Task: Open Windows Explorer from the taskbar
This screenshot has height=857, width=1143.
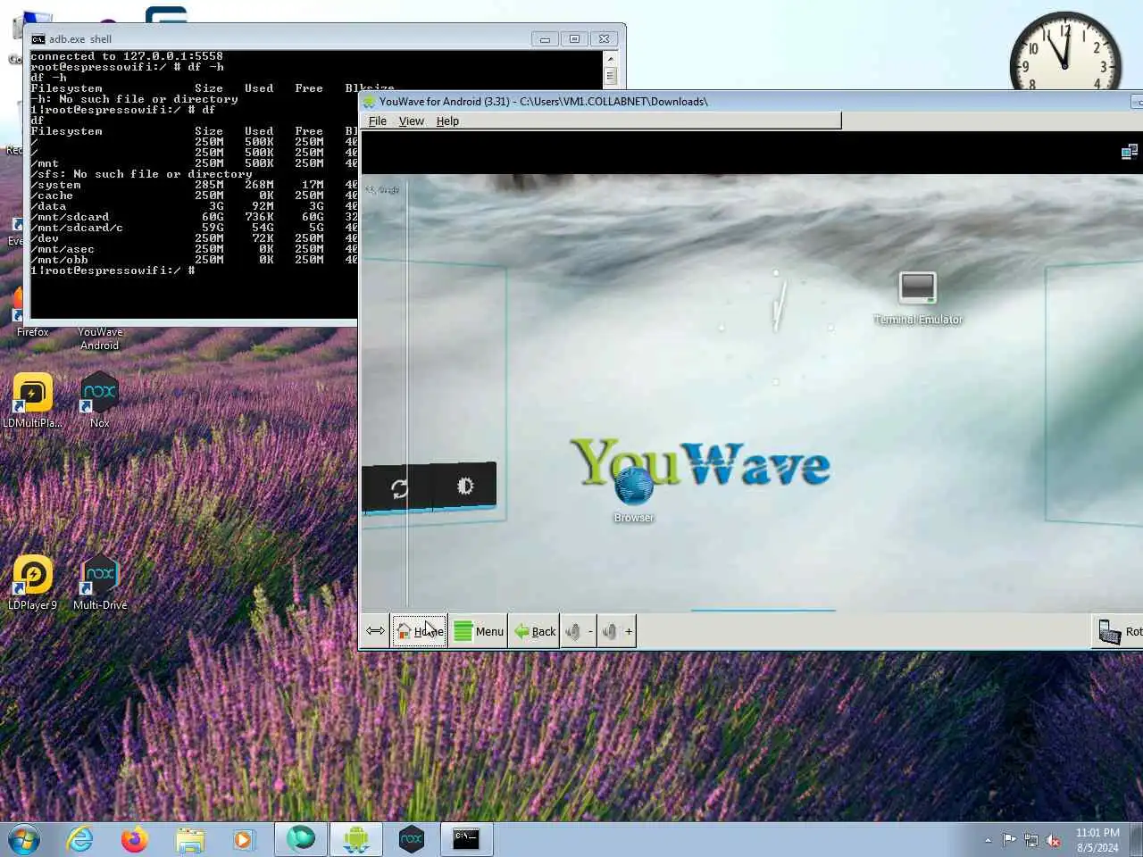Action: pos(189,839)
